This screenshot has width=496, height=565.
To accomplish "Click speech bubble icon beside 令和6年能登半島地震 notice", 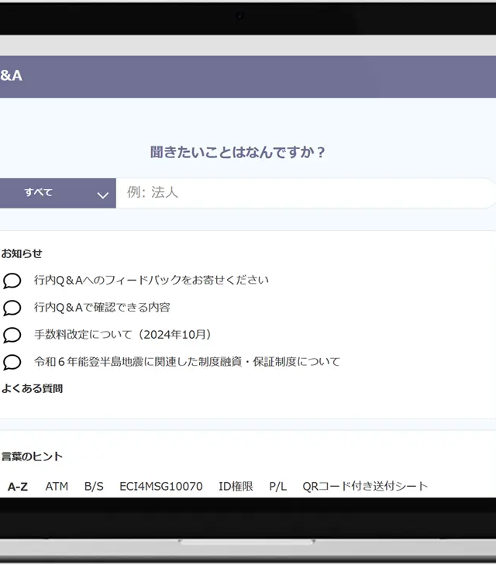I will (12, 362).
